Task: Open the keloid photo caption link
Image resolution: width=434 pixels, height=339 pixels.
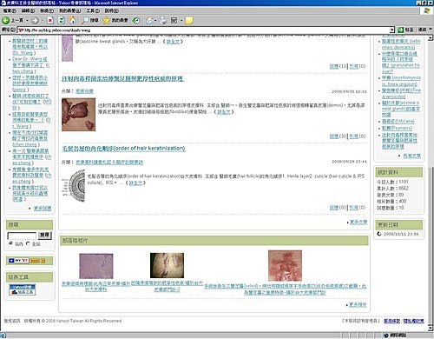Action: point(285,289)
